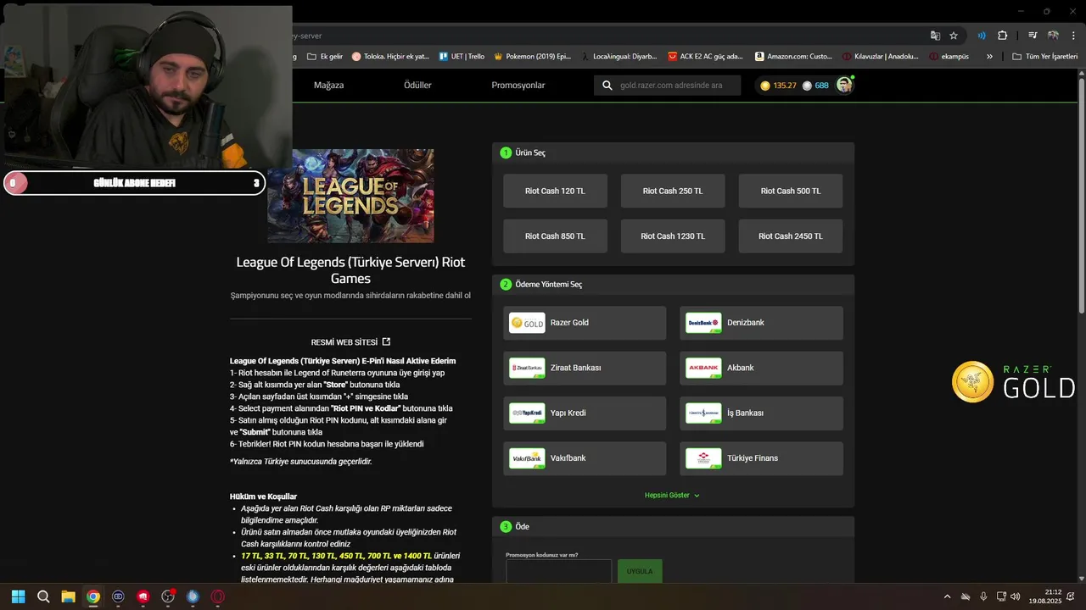Open the Amazon.com bookmark
The width and height of the screenshot is (1086, 610).
[793, 57]
